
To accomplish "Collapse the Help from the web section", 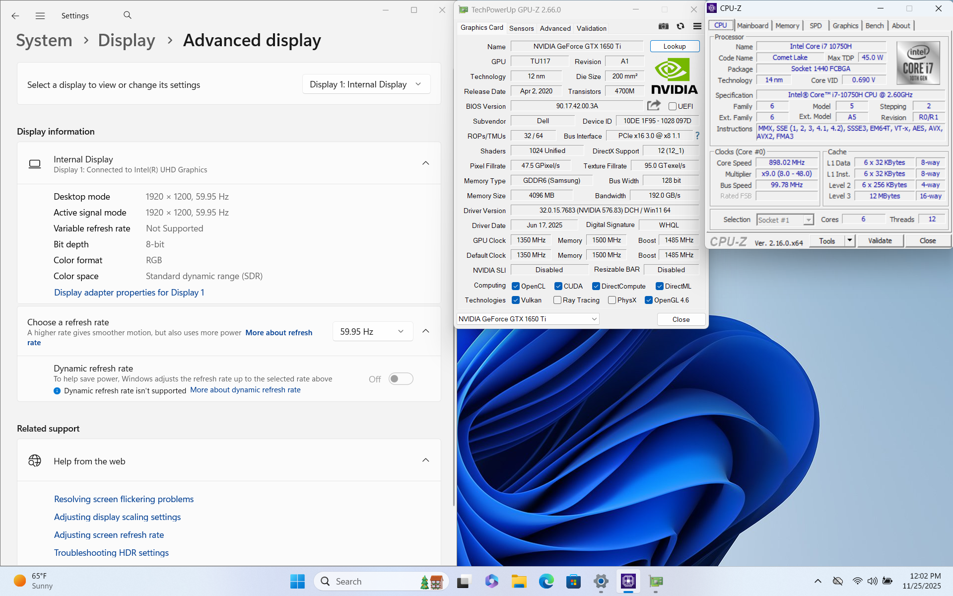I will click(425, 460).
